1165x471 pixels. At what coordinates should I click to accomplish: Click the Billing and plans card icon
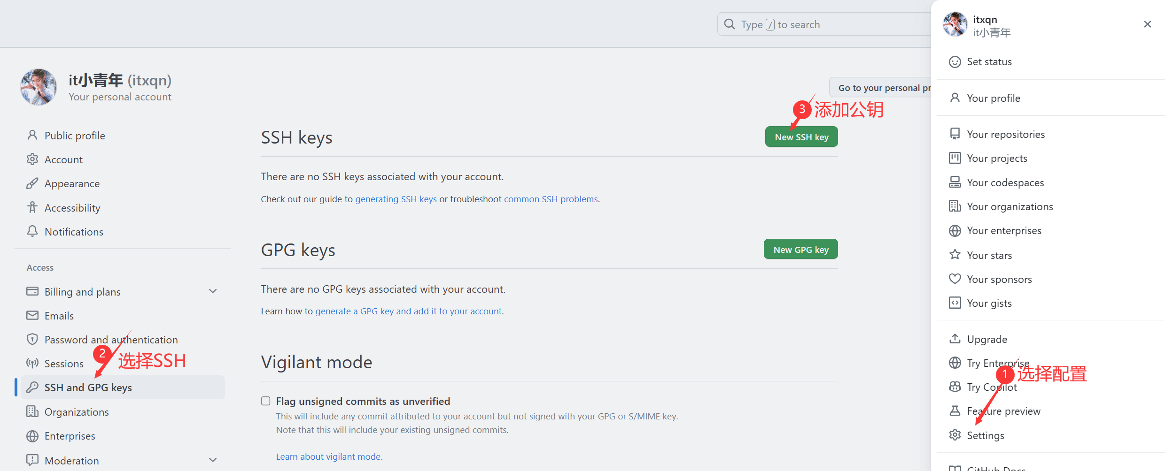(32, 291)
